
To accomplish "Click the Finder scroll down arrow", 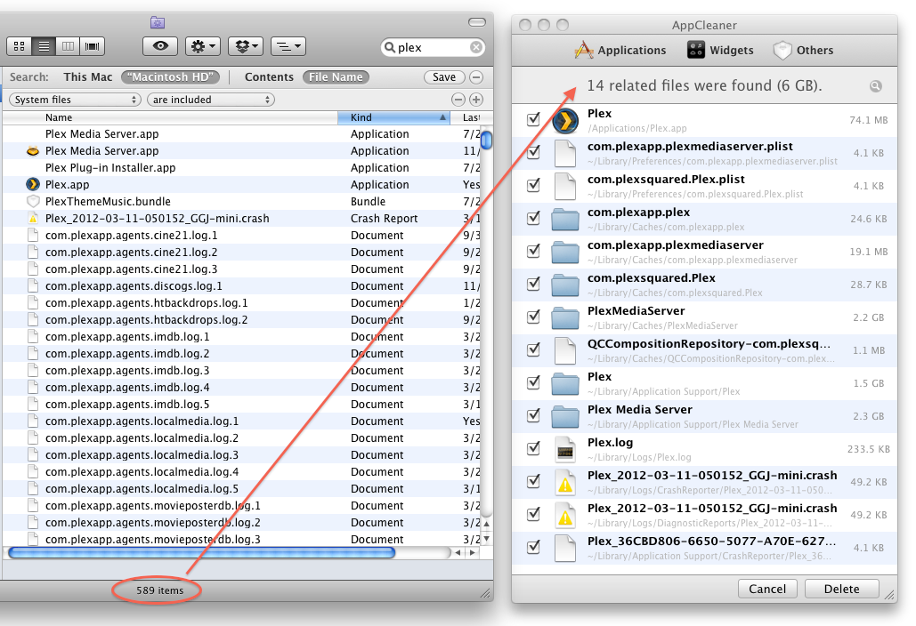I will tap(486, 539).
